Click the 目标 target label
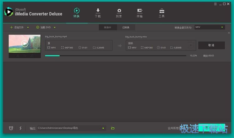Viewport: 234px width, 138px height. (131, 43)
